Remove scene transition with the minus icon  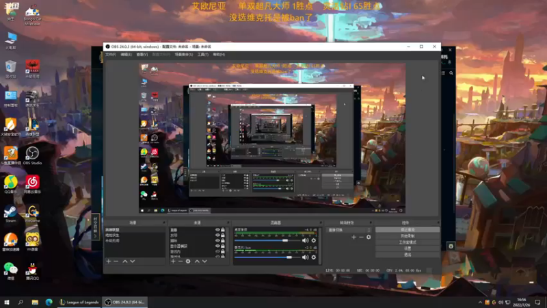click(x=361, y=237)
